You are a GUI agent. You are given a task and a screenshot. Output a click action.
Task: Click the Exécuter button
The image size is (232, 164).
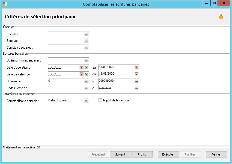pyautogui.click(x=168, y=154)
